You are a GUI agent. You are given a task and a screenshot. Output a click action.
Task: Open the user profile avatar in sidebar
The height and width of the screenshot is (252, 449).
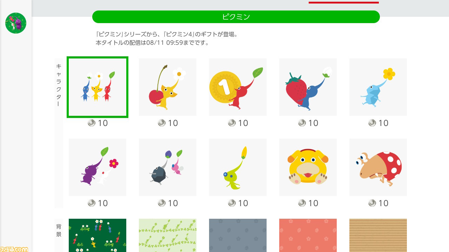coord(16,23)
